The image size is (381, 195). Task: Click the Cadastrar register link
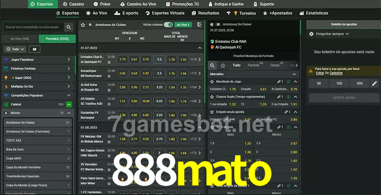(x=336, y=73)
